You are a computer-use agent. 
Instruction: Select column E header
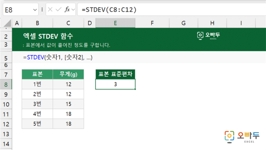(115, 23)
